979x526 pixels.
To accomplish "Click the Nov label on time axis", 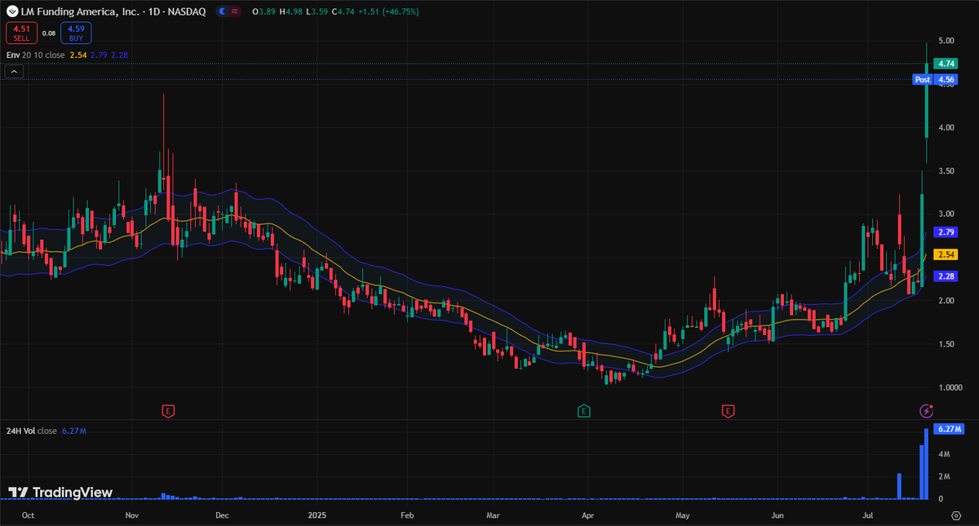I will (131, 515).
